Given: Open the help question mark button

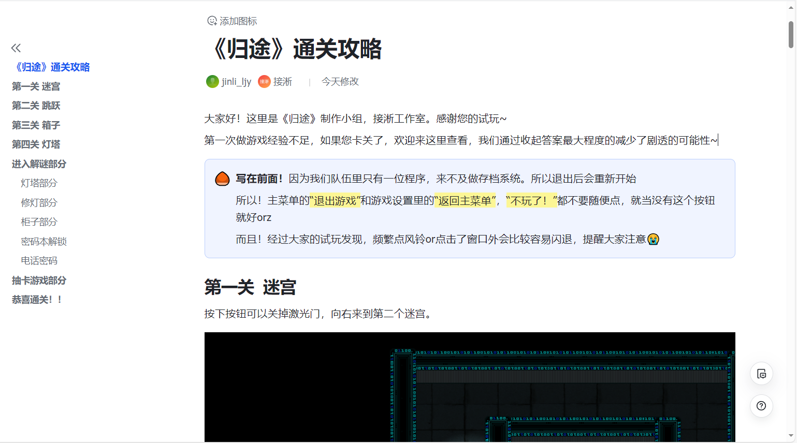Looking at the screenshot, I should [x=761, y=406].
